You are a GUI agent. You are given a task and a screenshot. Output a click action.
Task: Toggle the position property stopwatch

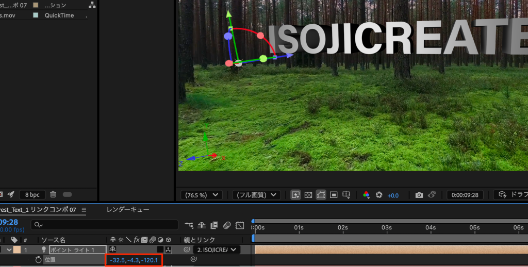(38, 260)
